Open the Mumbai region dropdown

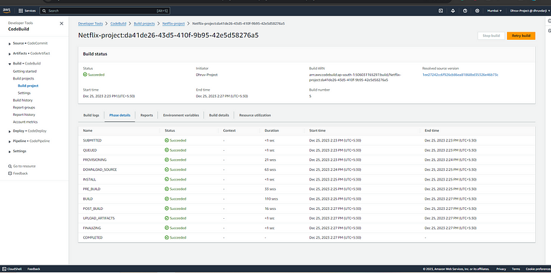click(x=495, y=11)
